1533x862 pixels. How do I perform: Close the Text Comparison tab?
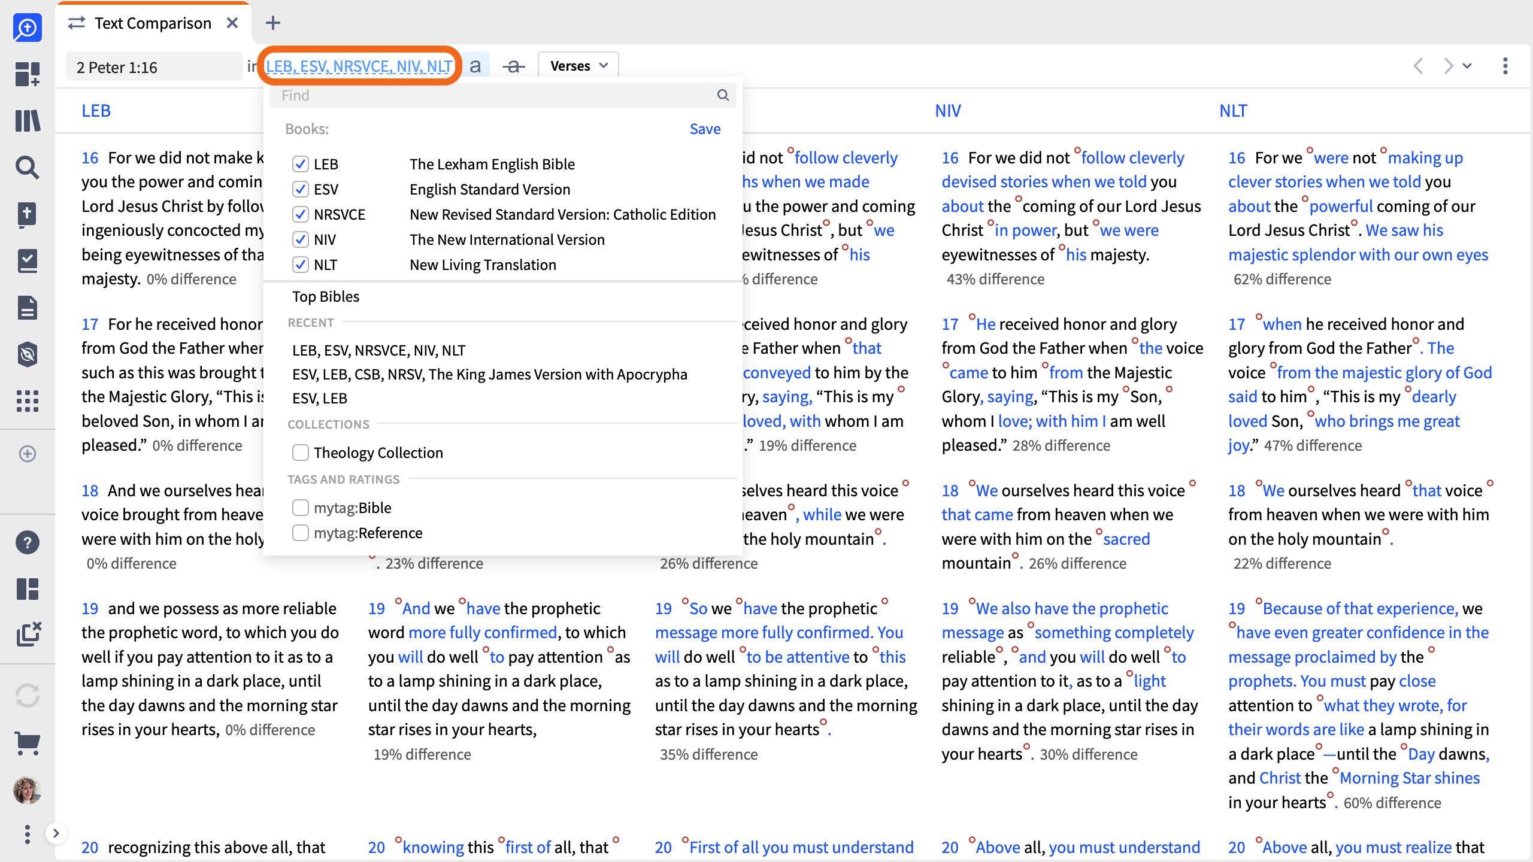coord(232,23)
